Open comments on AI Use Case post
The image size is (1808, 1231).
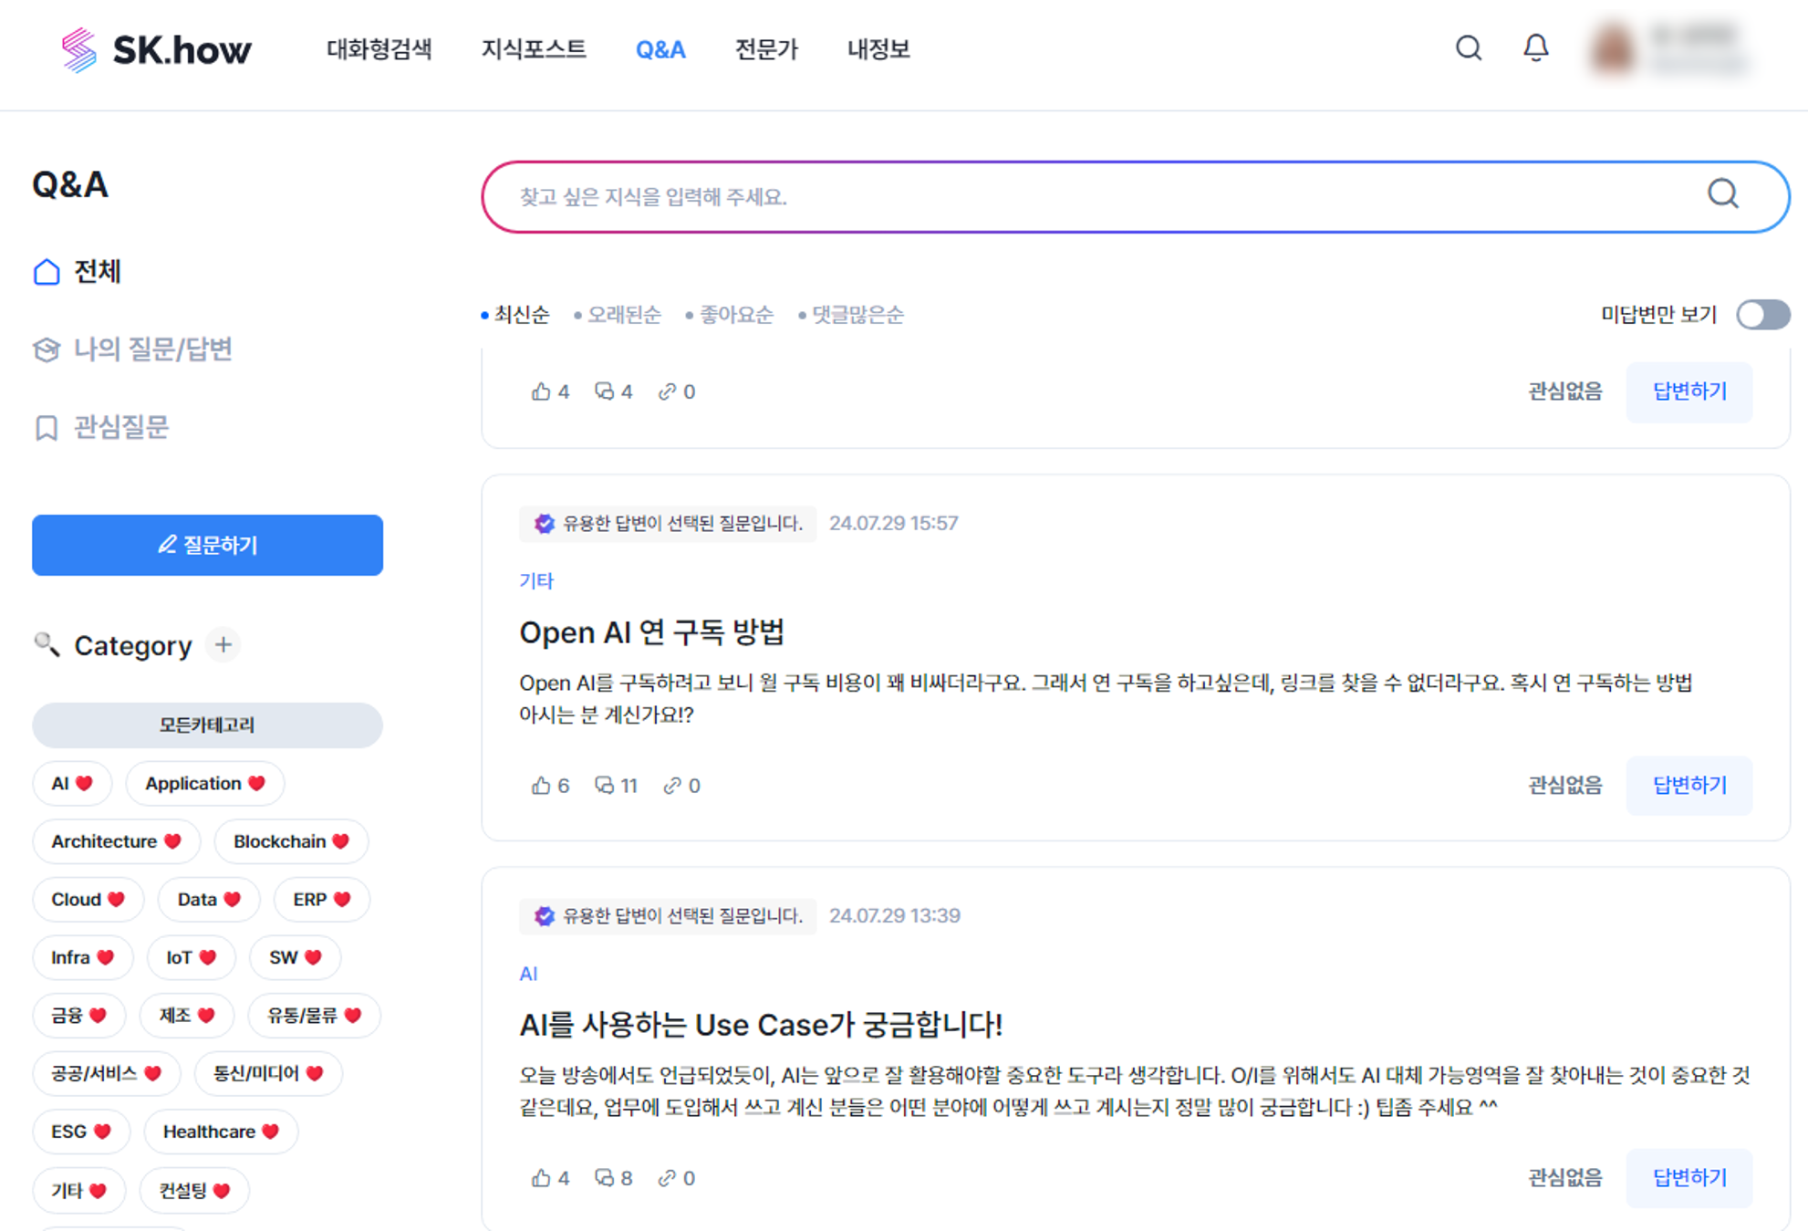pyautogui.click(x=605, y=1178)
